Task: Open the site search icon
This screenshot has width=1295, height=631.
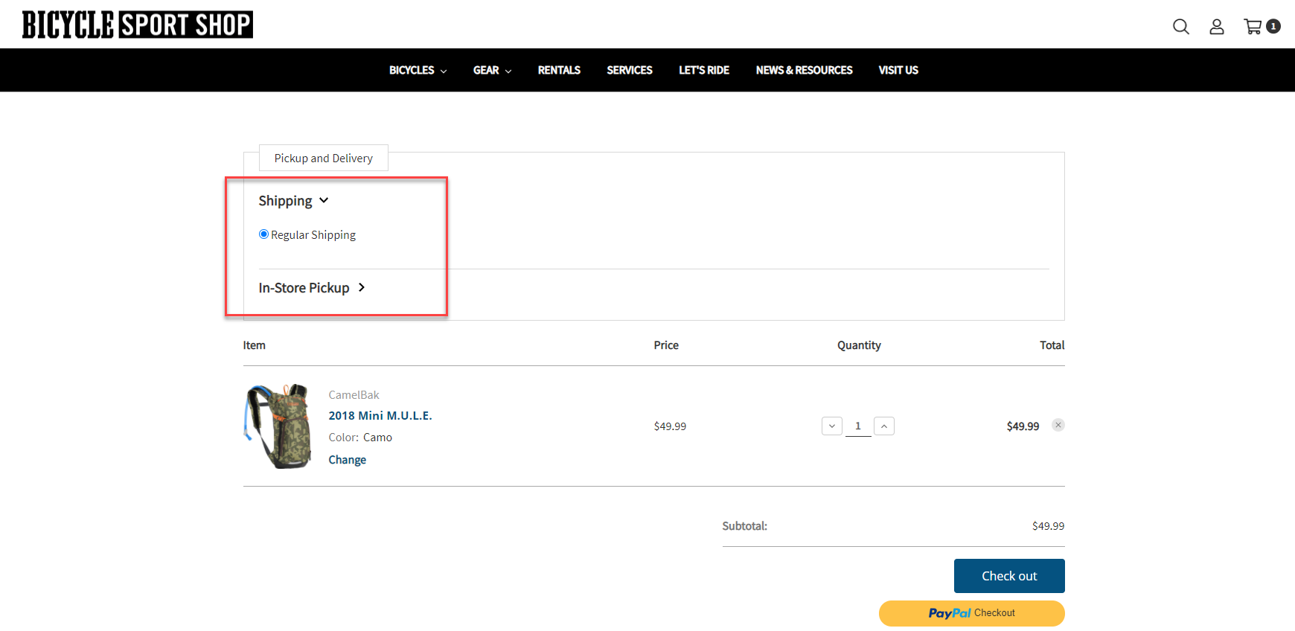Action: [x=1181, y=27]
